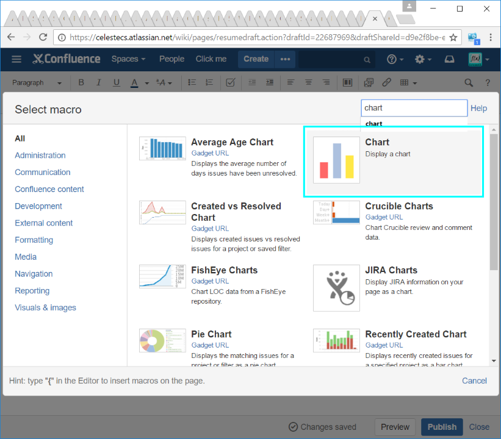
Task: Insert a numbered list
Action: 209,83
